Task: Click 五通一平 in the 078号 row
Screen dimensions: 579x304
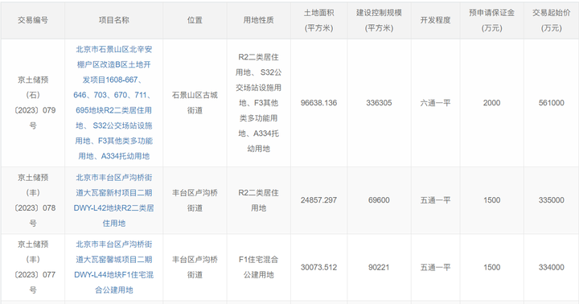Action: tap(435, 200)
